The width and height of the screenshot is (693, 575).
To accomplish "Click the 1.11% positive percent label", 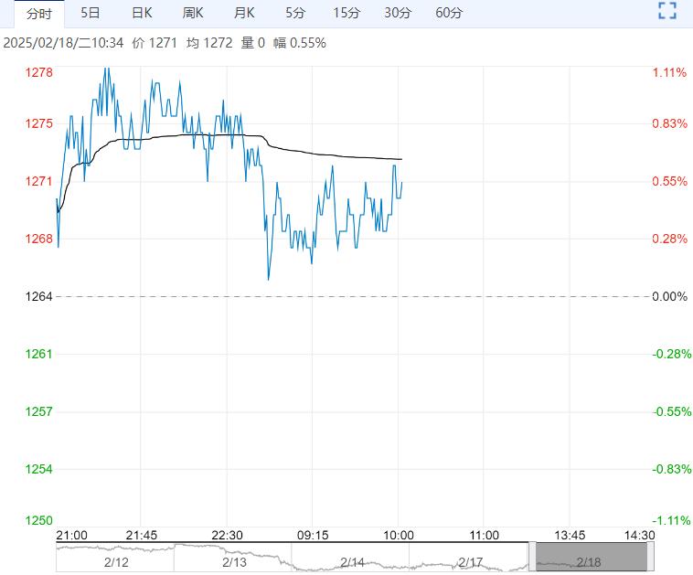I will click(669, 72).
